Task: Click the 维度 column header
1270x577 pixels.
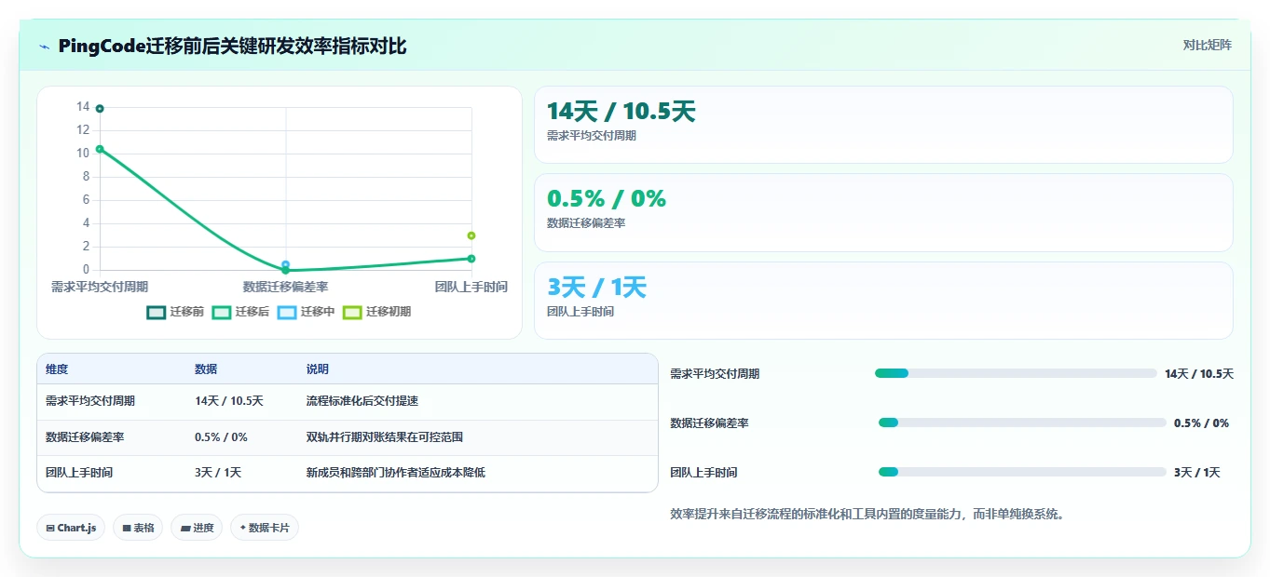Action: (57, 369)
